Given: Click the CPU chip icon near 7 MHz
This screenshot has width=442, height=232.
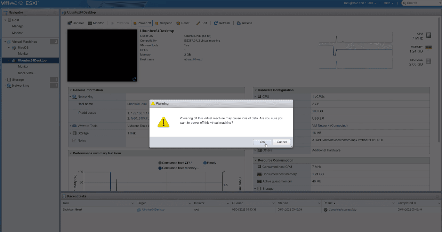Looking at the screenshot, I should click(428, 35).
